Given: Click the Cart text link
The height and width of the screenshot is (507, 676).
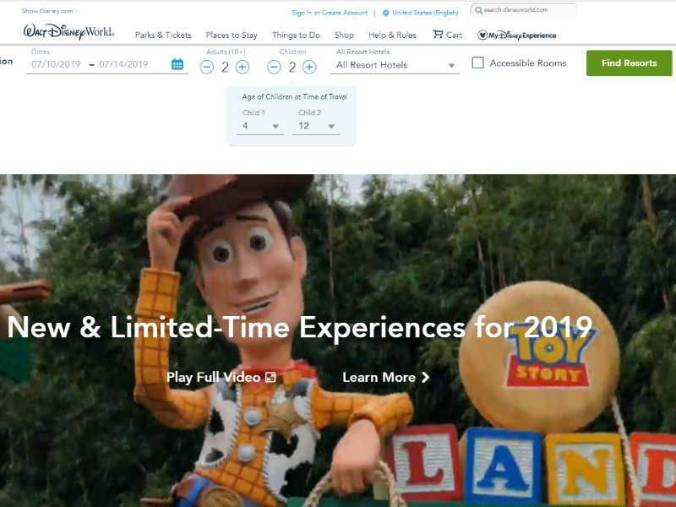Looking at the screenshot, I should (x=454, y=35).
